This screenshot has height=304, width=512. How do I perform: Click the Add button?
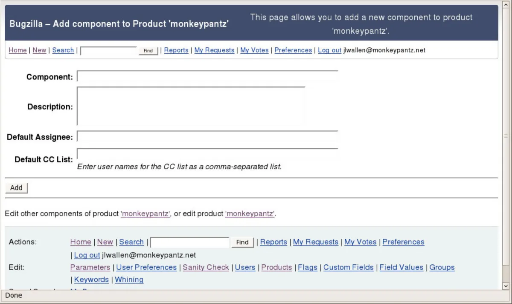(16, 188)
